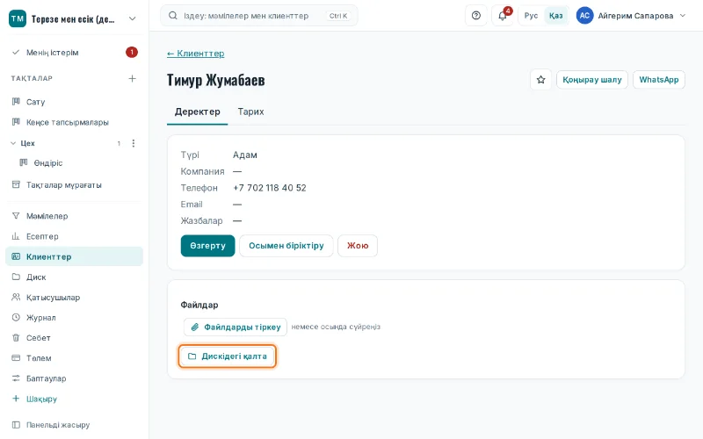The width and height of the screenshot is (703, 439).
Task: Switch to Деректер tab
Action: coord(197,112)
